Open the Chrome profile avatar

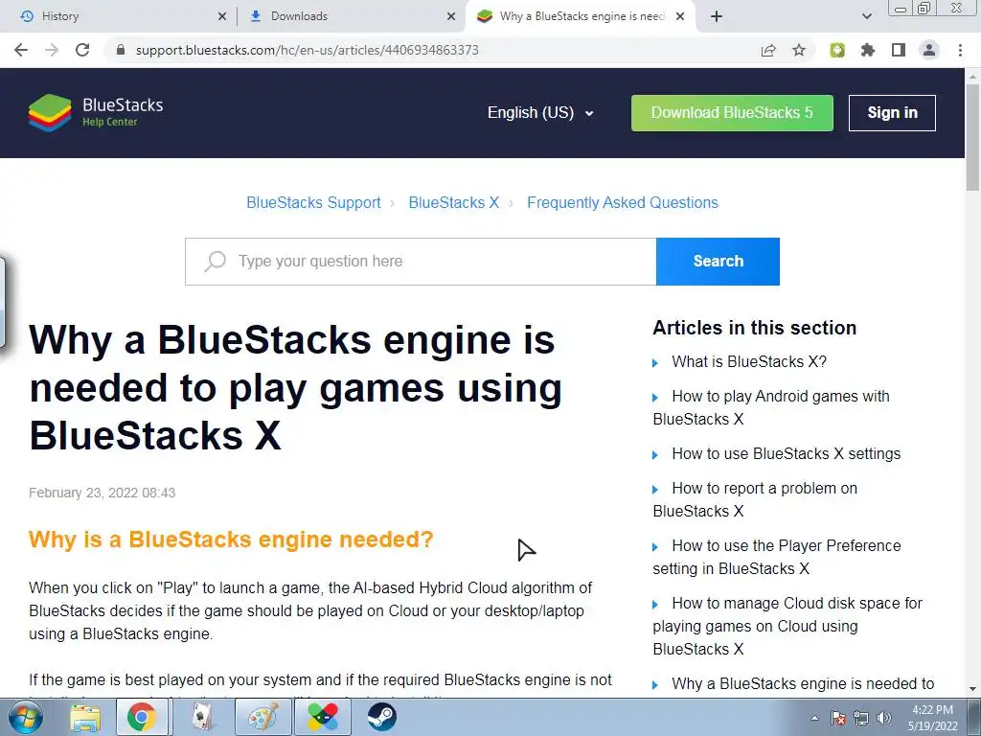coord(929,50)
